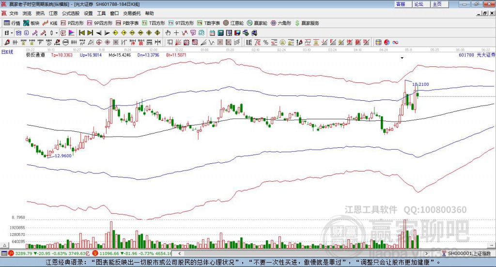Viewport: 496px width, 267px height.
Task: Click the 18.2100 high price marker
Action: [421, 84]
